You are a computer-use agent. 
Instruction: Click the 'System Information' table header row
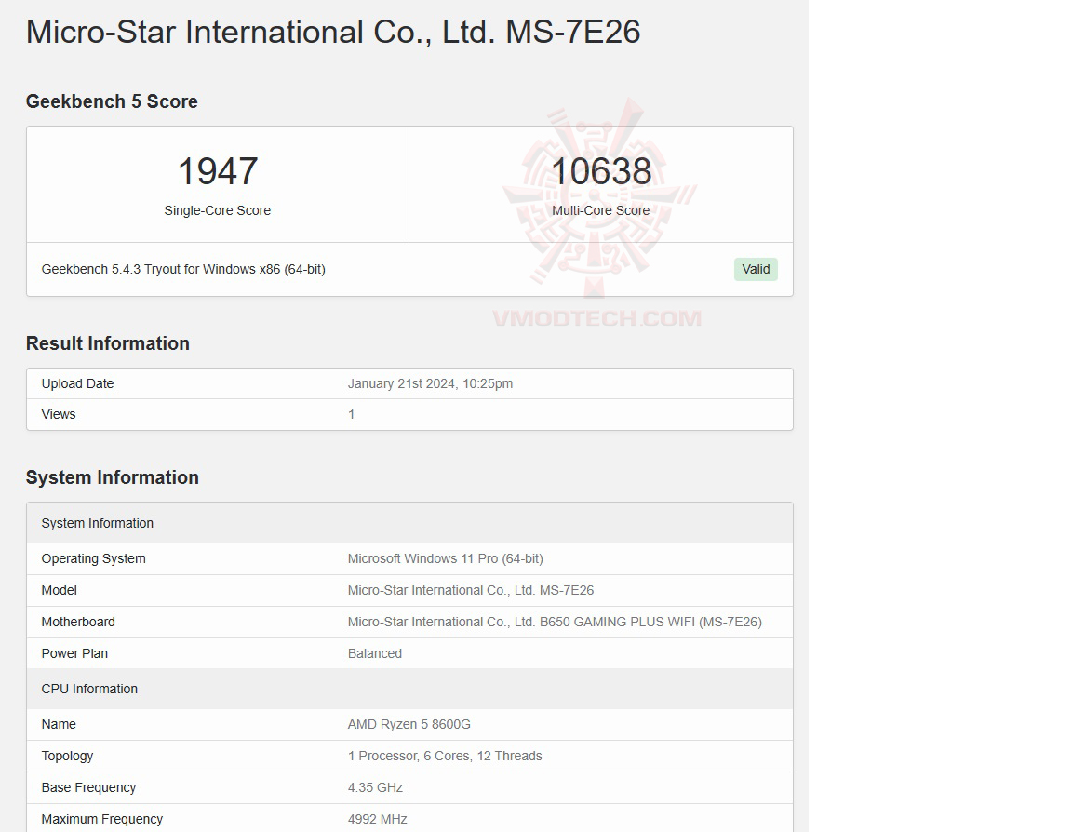(x=409, y=523)
